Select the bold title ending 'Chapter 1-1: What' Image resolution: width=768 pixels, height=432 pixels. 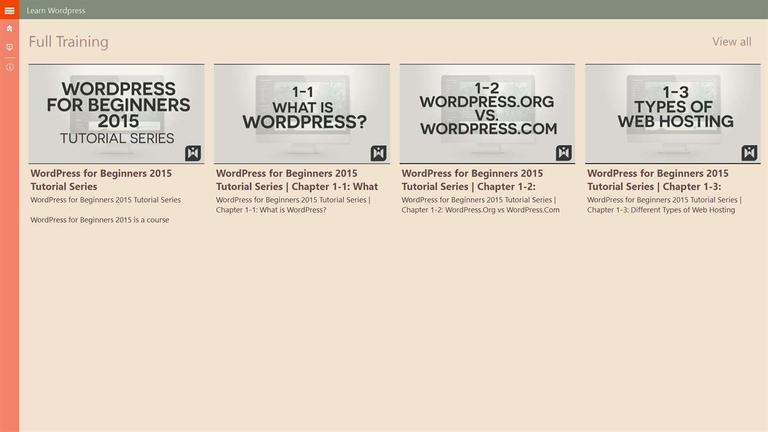tap(297, 180)
